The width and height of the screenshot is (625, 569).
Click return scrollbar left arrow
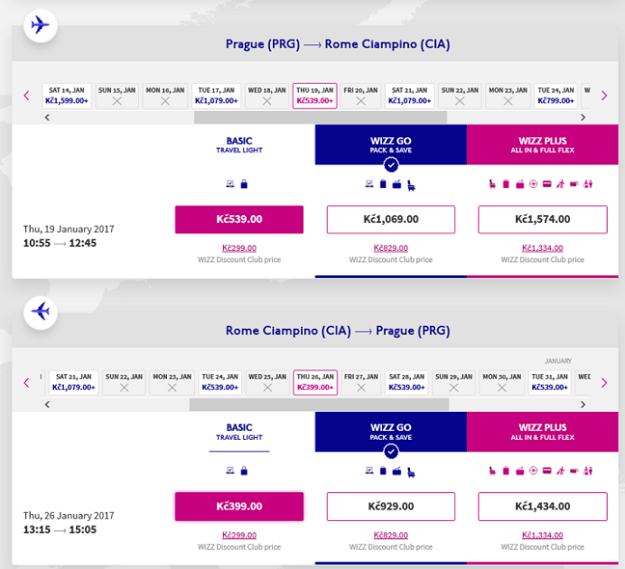tap(47, 405)
